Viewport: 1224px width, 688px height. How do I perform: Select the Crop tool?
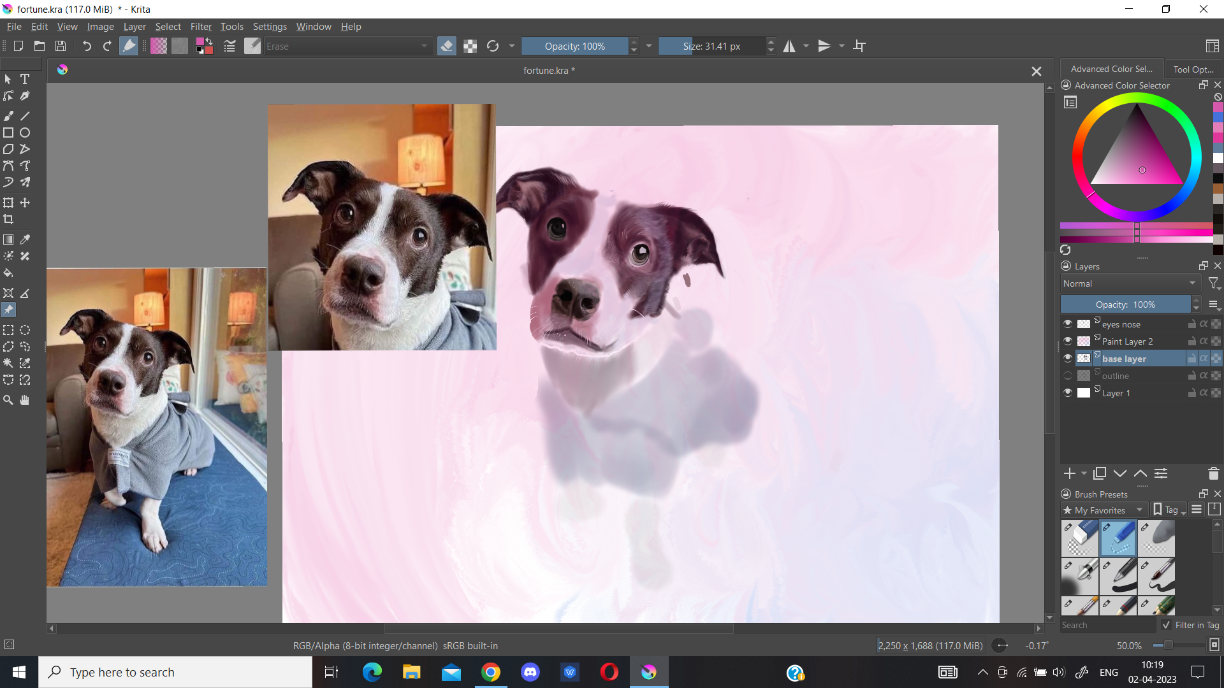(8, 219)
